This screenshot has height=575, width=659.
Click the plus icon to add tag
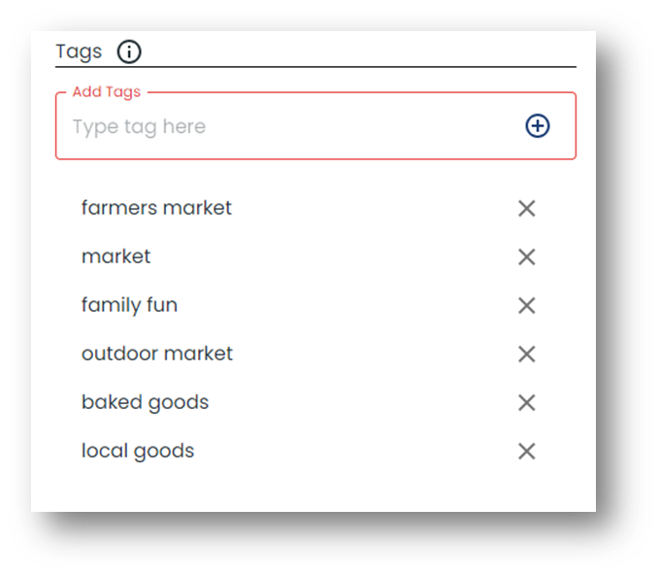[x=537, y=125]
